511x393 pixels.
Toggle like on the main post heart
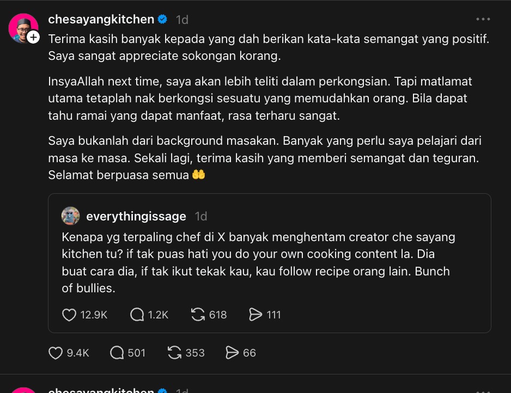coord(54,353)
